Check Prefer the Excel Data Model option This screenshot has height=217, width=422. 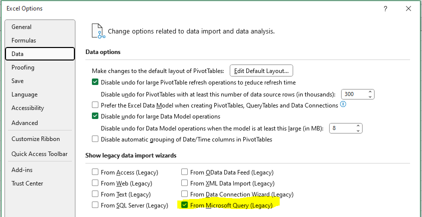[95, 105]
